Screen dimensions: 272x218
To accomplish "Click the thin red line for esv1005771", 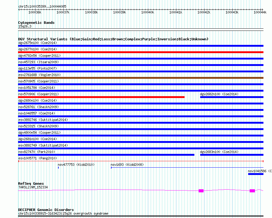I will pyautogui.click(x=141, y=161).
